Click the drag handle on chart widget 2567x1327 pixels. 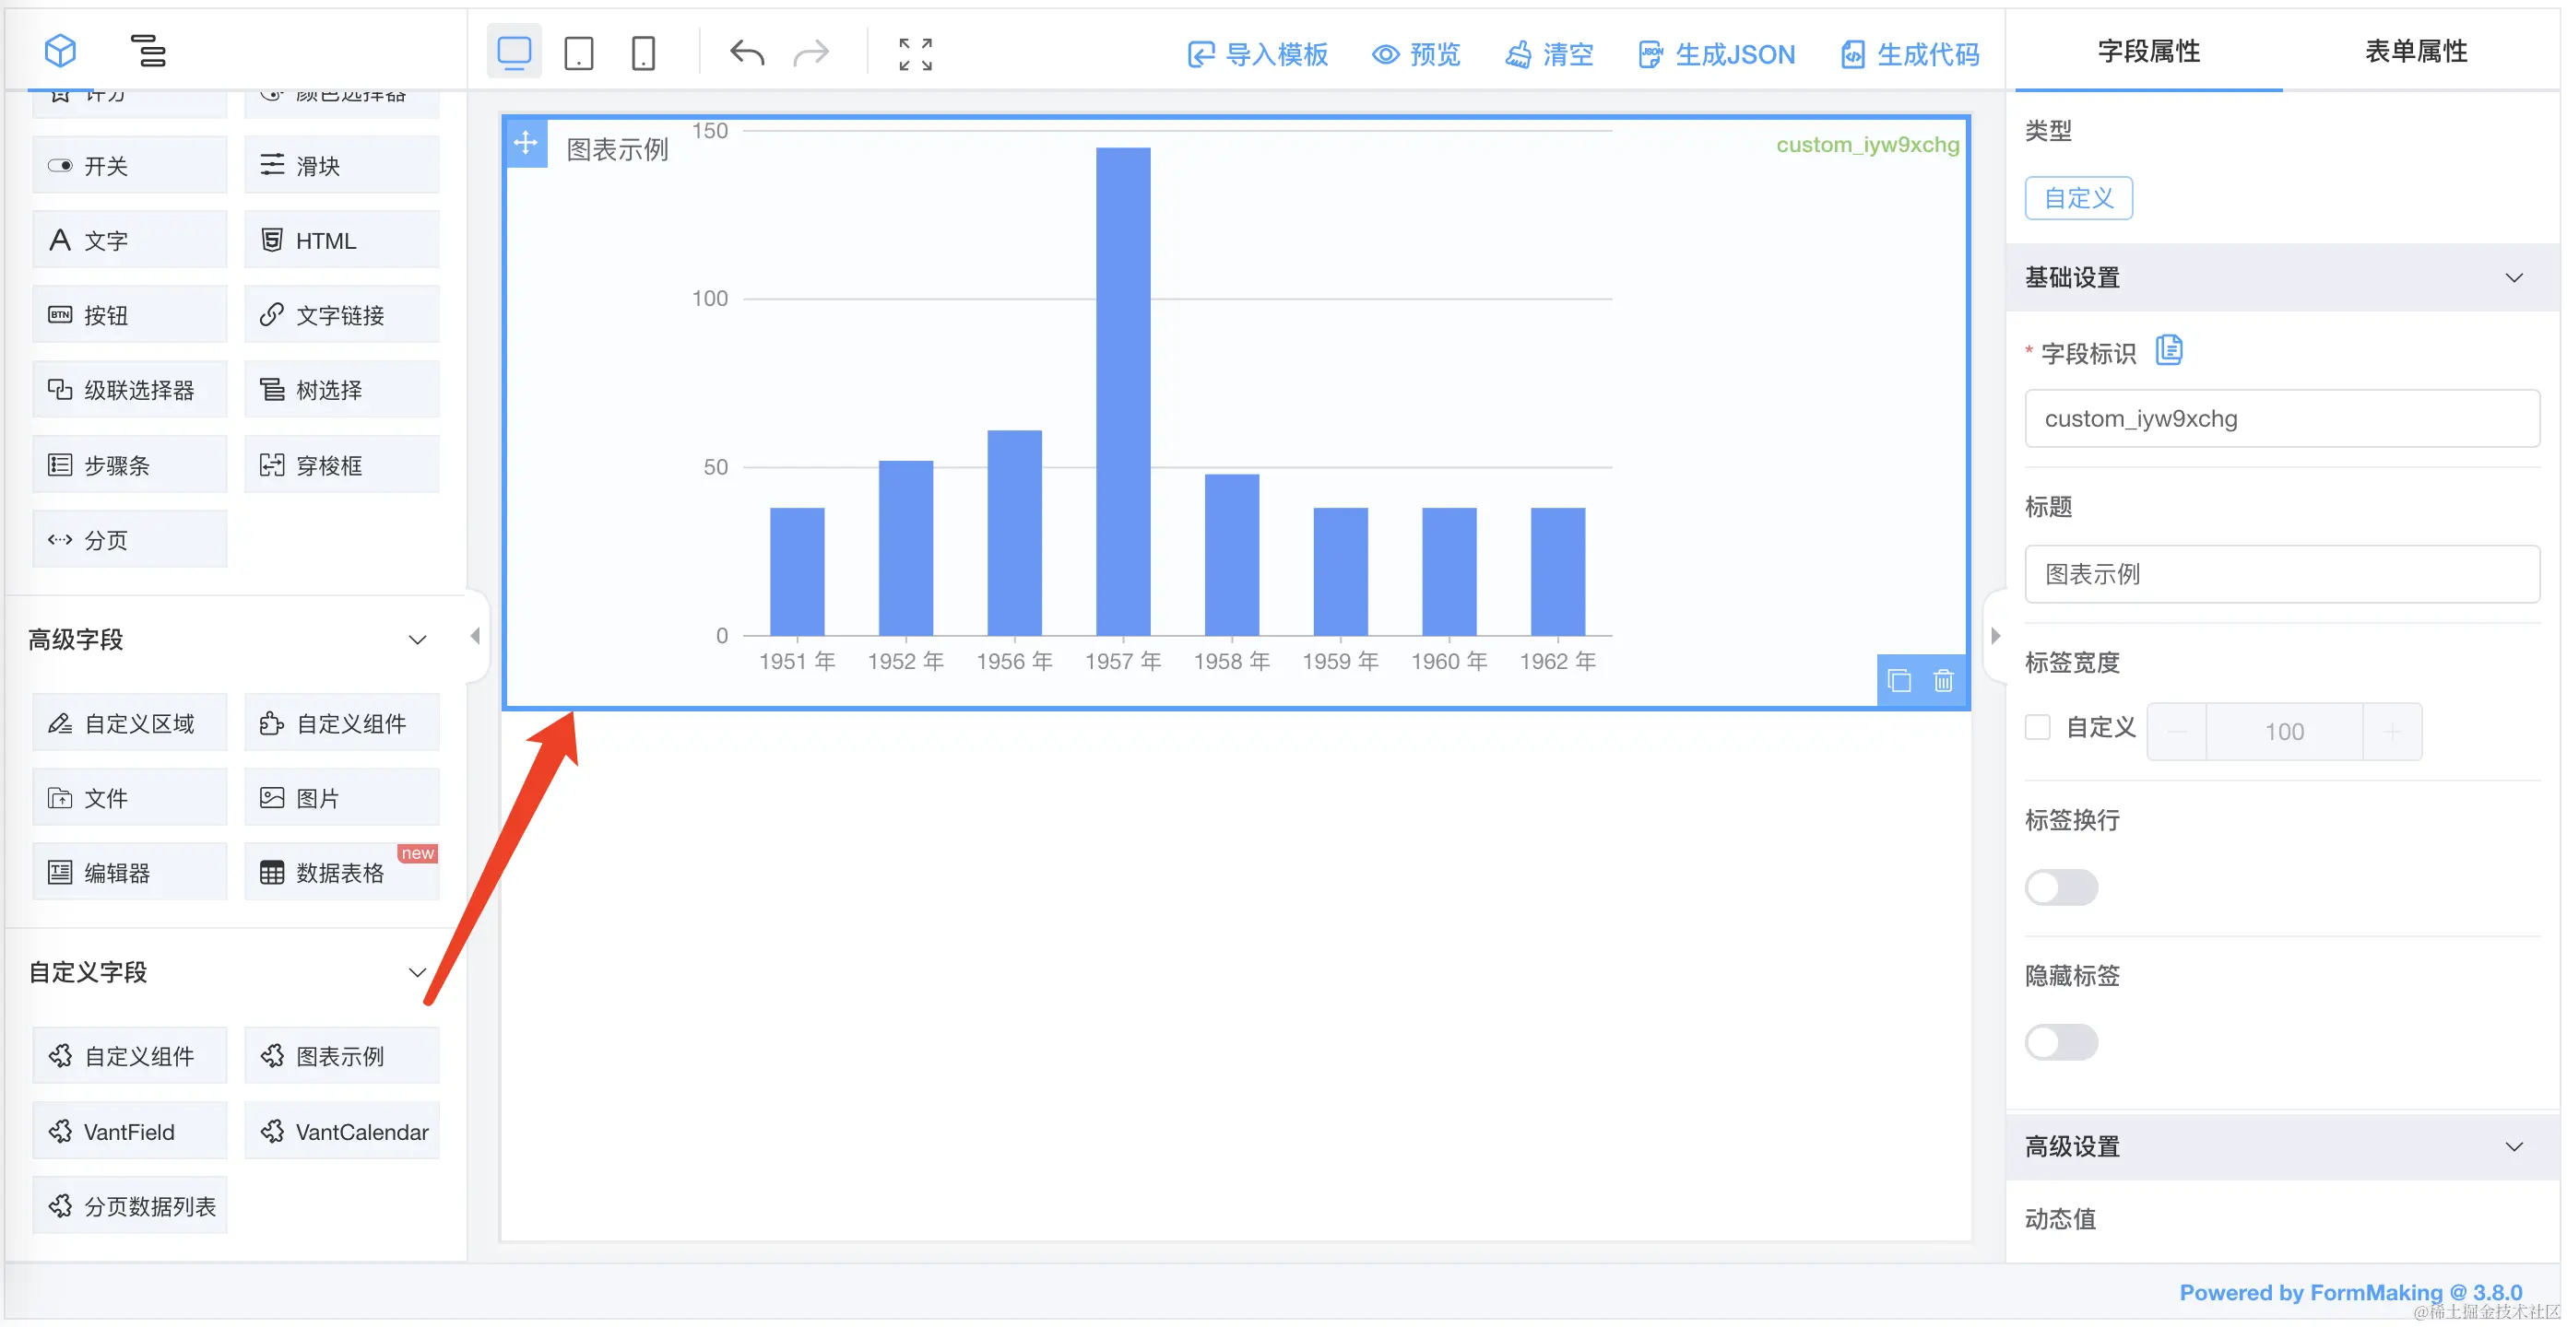[526, 144]
